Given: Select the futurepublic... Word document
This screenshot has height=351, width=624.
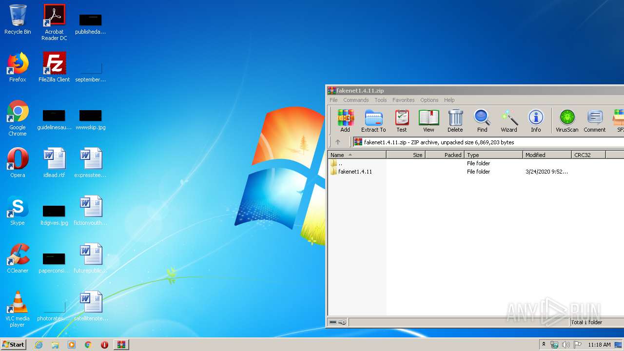Looking at the screenshot, I should [91, 258].
